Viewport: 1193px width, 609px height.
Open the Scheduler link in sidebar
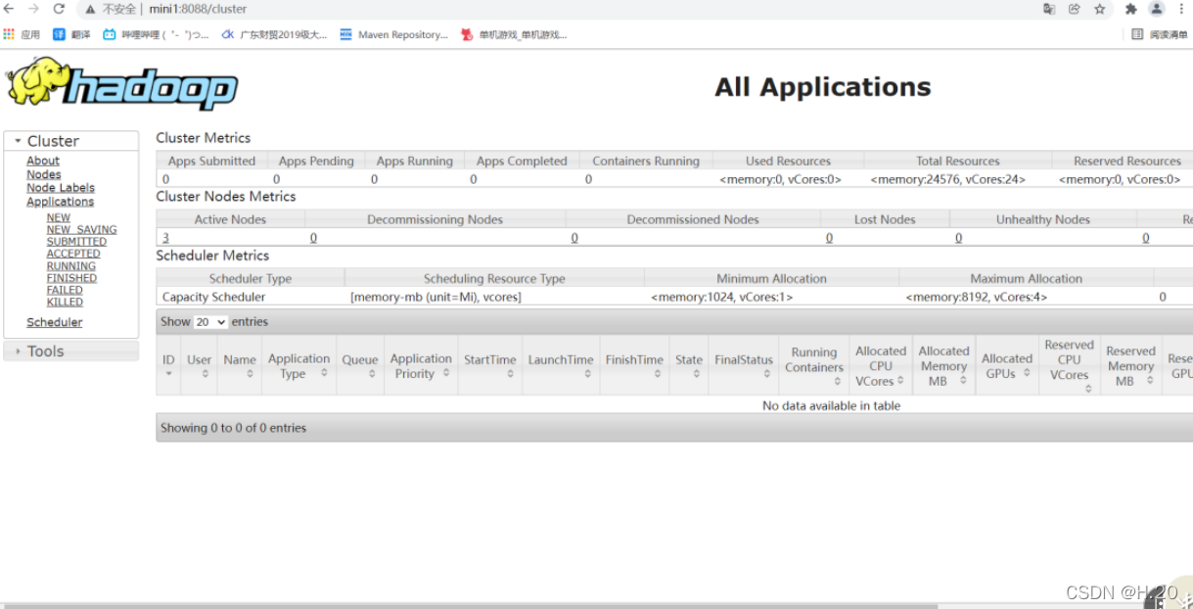click(55, 322)
